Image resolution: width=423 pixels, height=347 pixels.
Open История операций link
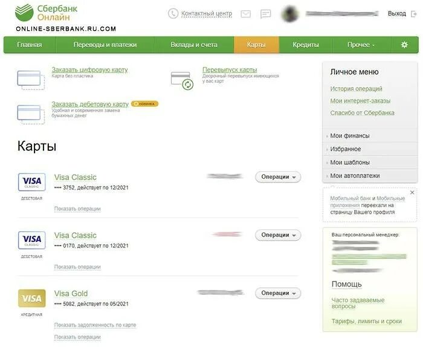coord(356,89)
